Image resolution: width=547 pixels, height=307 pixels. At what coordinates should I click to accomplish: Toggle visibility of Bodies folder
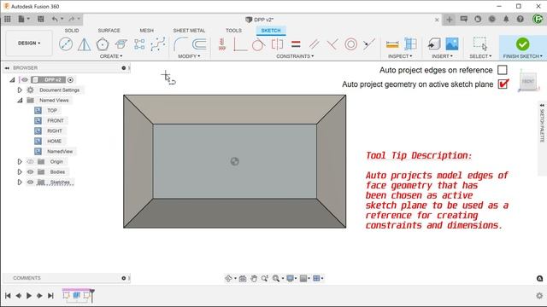pos(31,171)
